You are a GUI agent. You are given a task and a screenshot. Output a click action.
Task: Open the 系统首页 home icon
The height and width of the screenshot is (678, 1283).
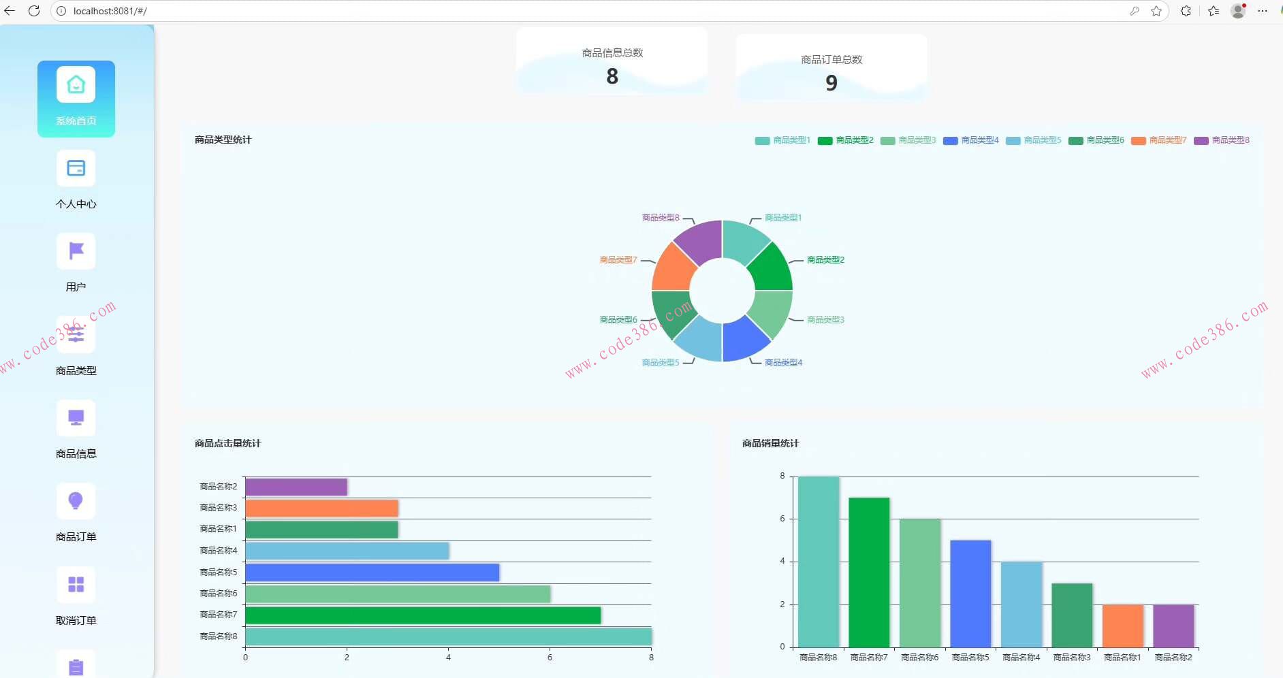pyautogui.click(x=76, y=84)
